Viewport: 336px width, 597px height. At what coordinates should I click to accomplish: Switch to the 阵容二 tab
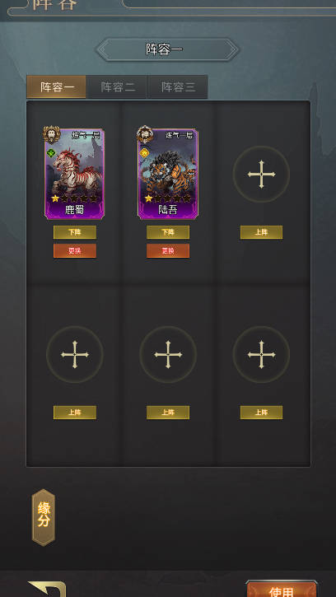(x=117, y=86)
